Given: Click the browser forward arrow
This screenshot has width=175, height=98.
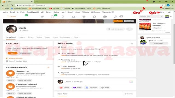Looking at the screenshot, I should tap(7, 5).
